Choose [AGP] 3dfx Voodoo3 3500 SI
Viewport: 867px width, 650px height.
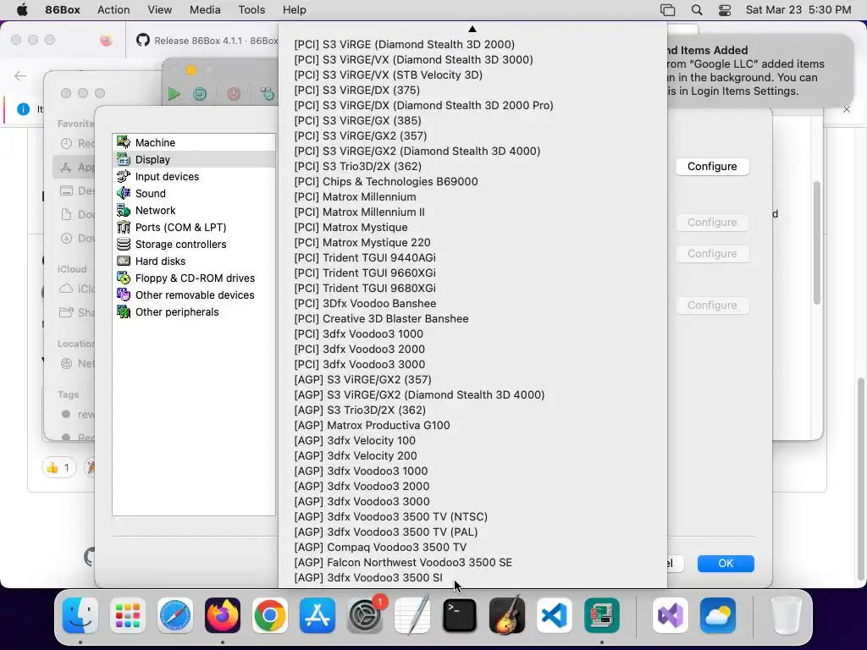472,577
